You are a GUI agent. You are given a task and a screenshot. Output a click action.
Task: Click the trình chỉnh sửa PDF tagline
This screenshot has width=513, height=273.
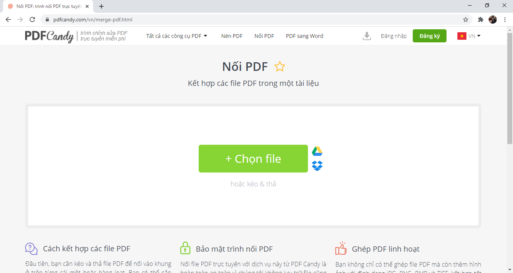(x=104, y=36)
